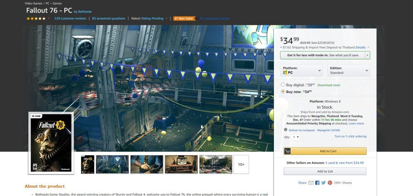Open the Qty quantity selector
This screenshot has height=196, width=413.
(x=296, y=137)
